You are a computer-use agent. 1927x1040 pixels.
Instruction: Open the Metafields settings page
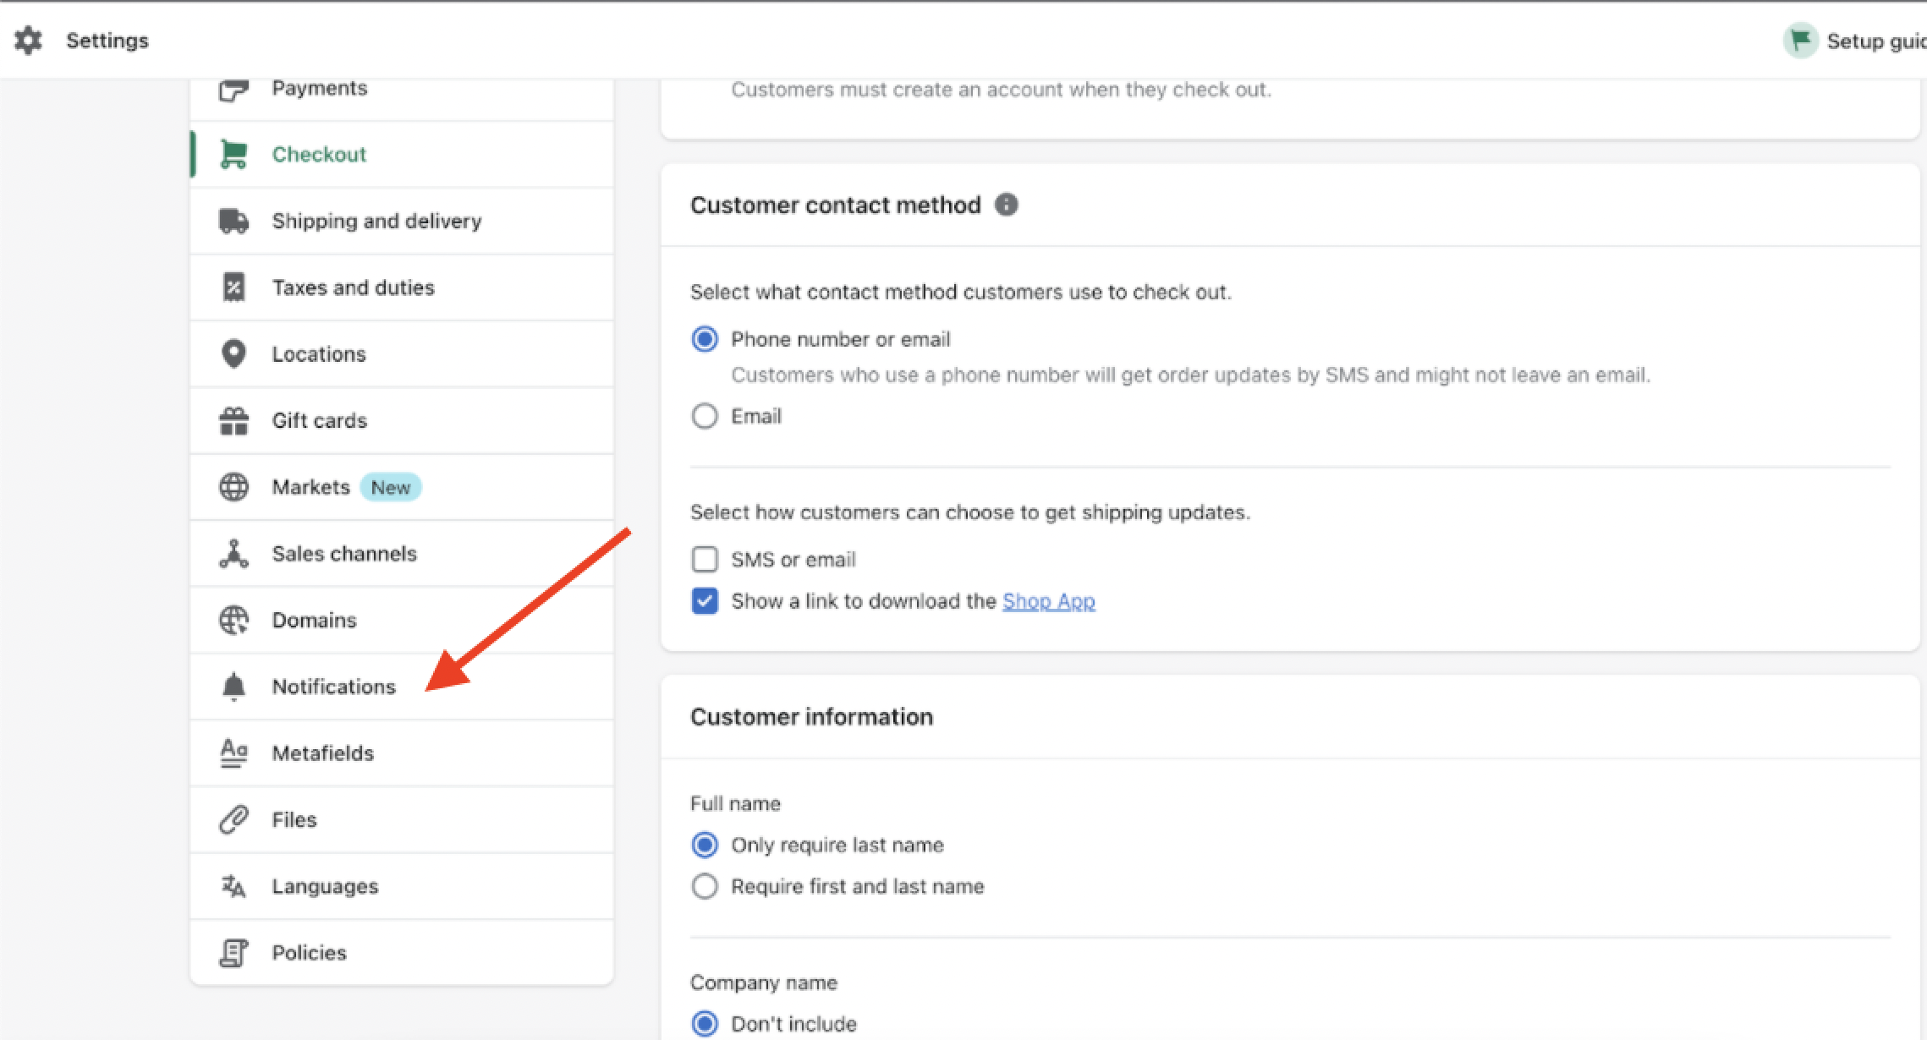[x=322, y=753]
